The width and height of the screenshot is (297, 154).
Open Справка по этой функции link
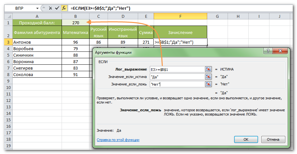[x=118, y=140]
